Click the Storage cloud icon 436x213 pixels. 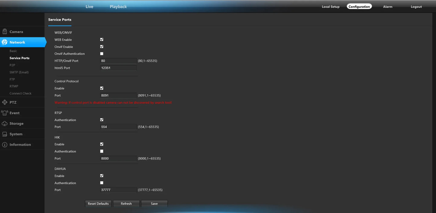coord(5,124)
